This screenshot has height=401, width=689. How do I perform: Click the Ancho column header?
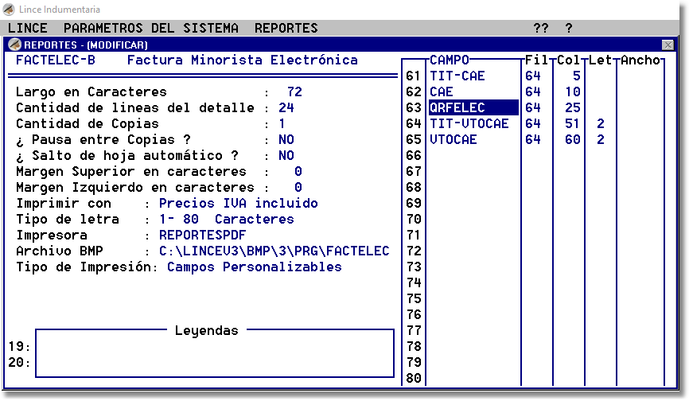[640, 60]
